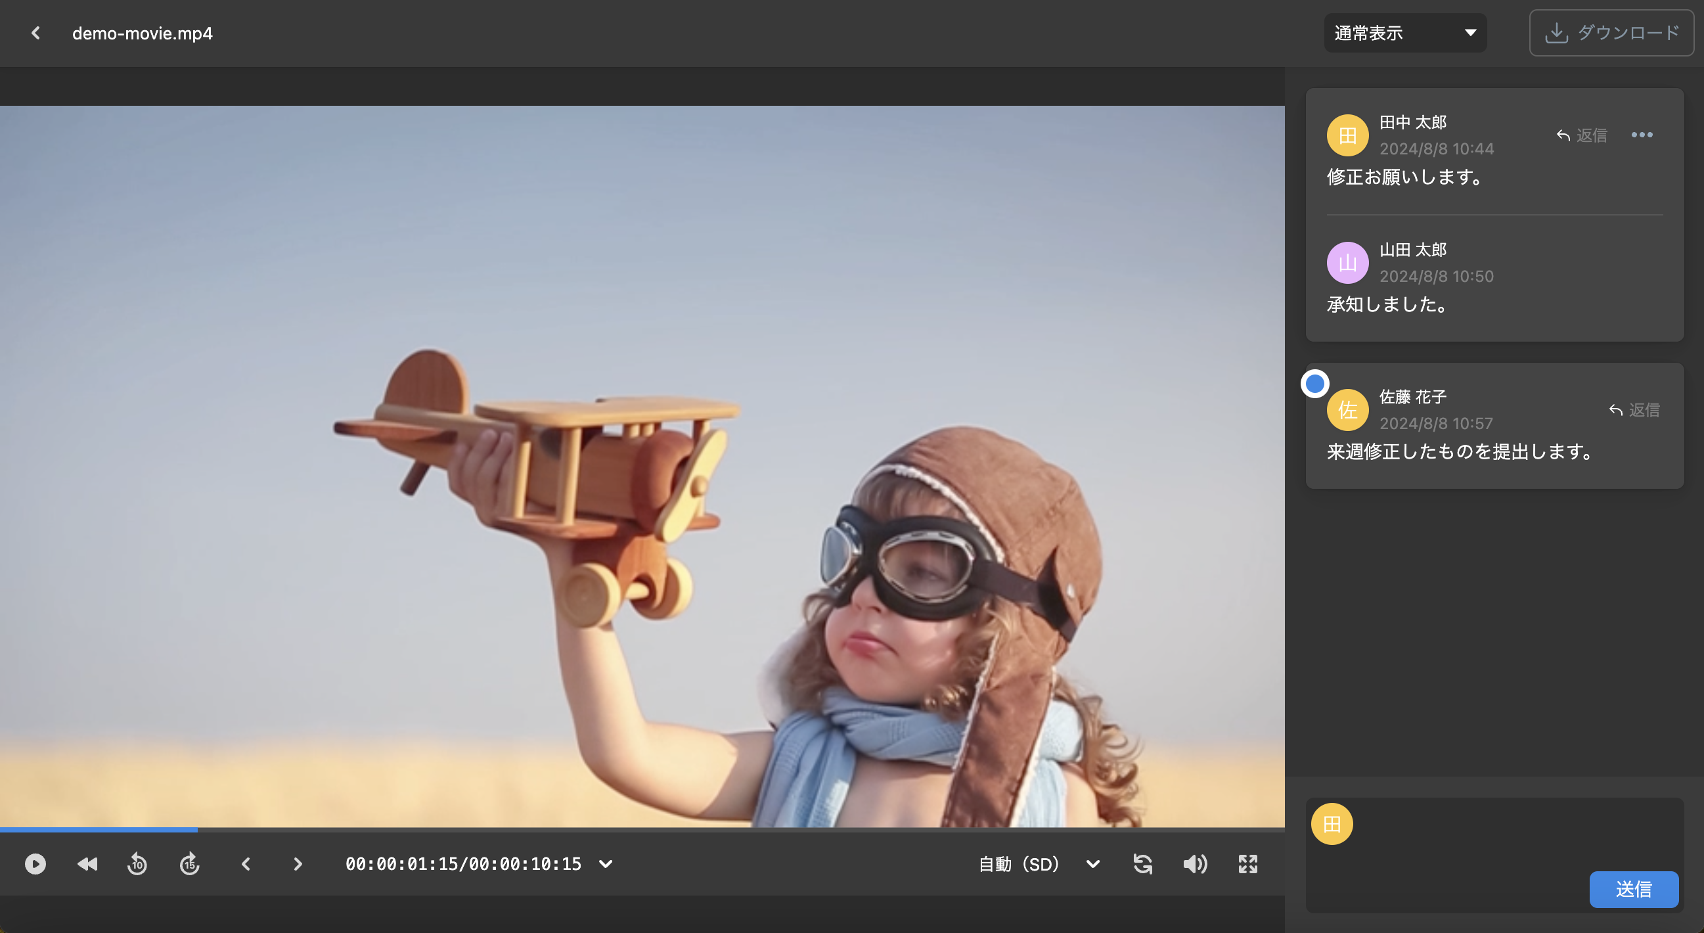Reply to 田中 太郎's comment
Viewport: 1704px width, 933px height.
click(1582, 135)
